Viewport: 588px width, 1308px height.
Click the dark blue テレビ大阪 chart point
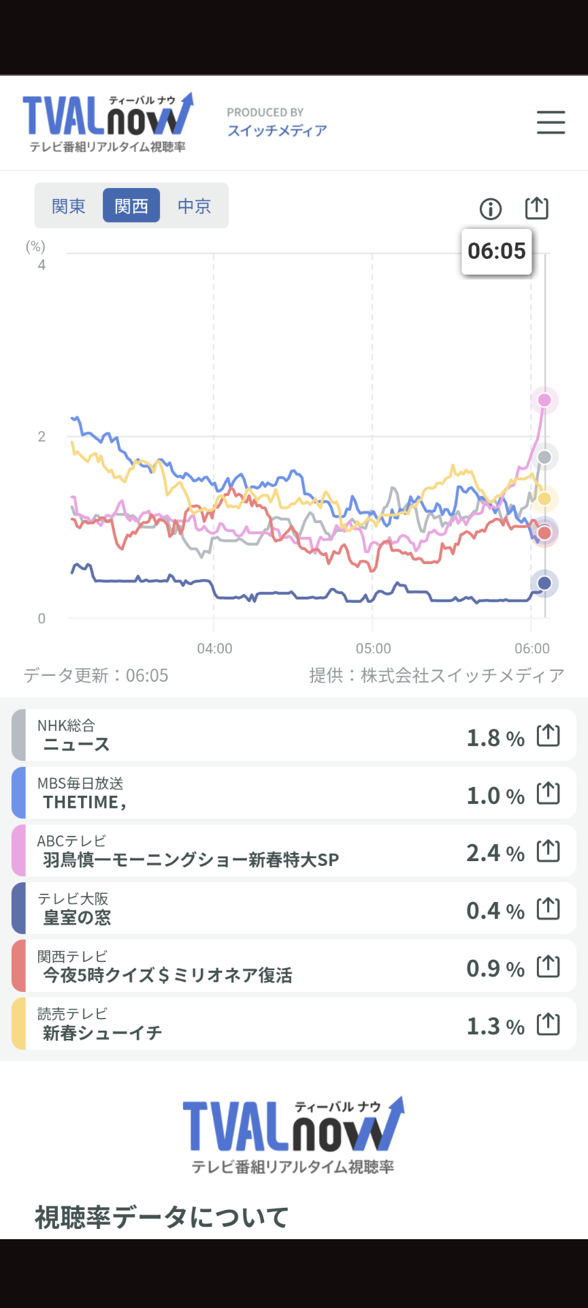[x=544, y=583]
